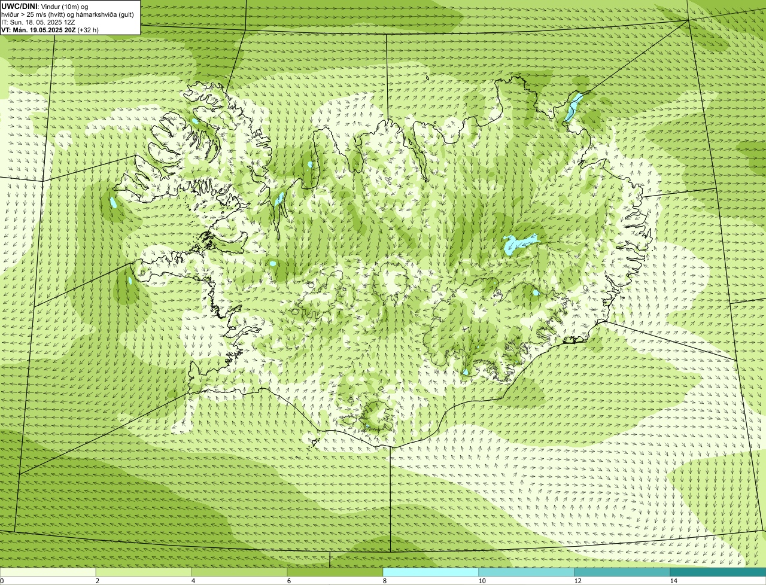Pick the above-14 m/s dark teal band
The height and width of the screenshot is (585, 766).
pos(718,572)
